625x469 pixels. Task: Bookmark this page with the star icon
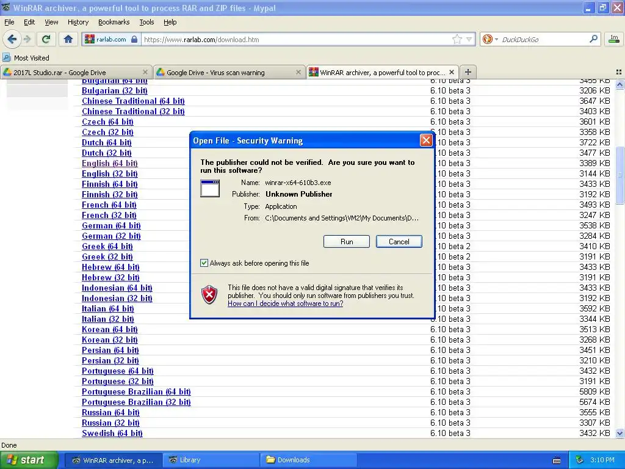tap(457, 39)
